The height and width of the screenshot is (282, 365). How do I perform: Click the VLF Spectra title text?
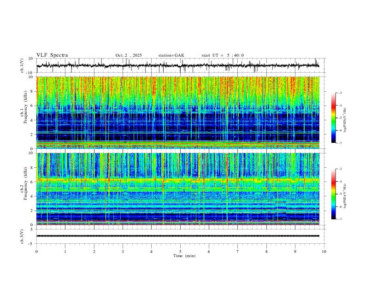[52, 55]
